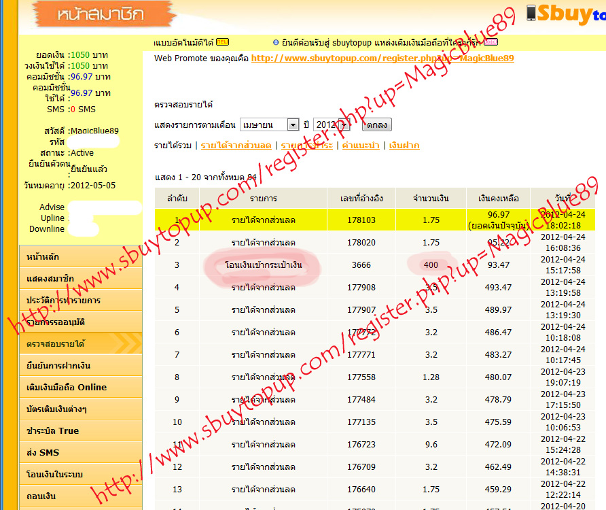Click reference number 176640

tap(361, 490)
